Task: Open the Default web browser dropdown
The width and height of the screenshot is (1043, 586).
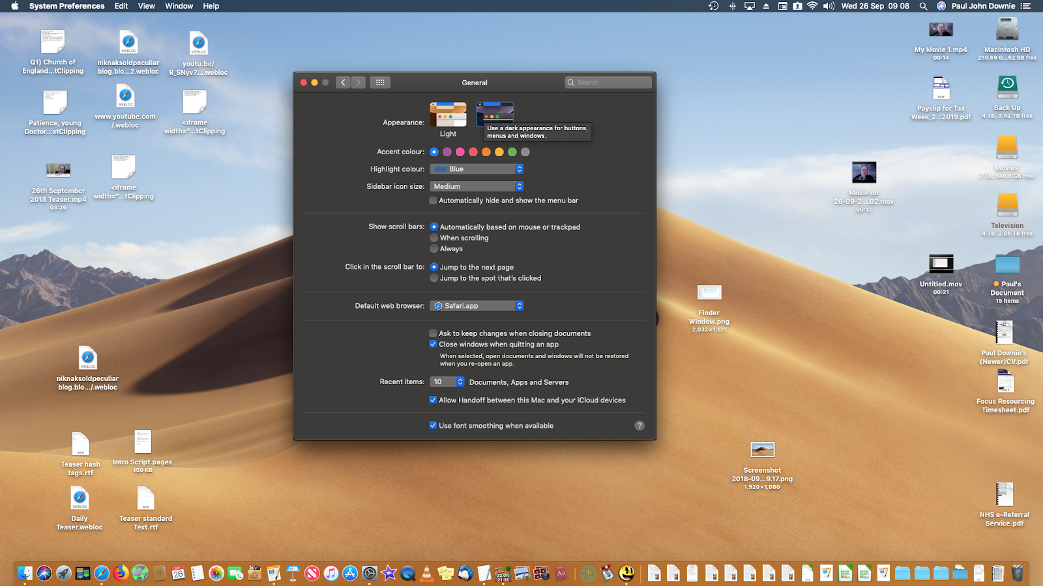Action: tap(477, 306)
